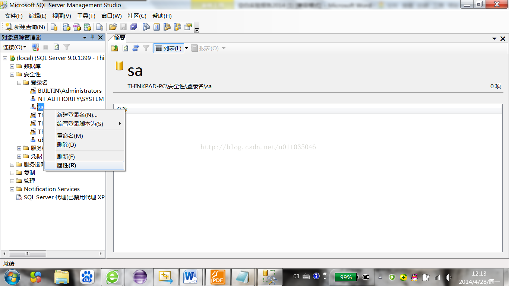Viewport: 509px width, 286px height.
Task: Collapse the 登录名 folder
Action: pyautogui.click(x=19, y=83)
